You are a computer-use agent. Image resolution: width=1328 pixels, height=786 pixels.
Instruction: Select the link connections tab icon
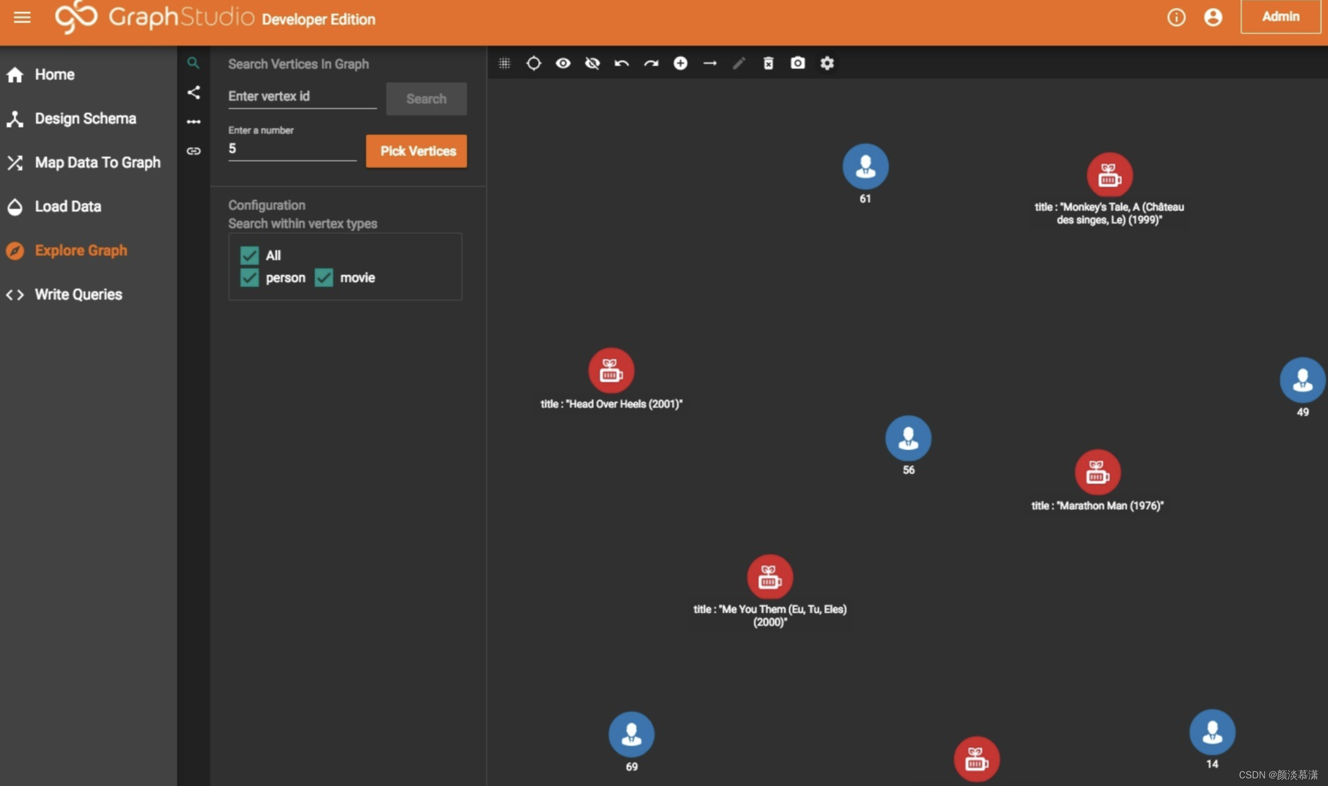click(193, 151)
